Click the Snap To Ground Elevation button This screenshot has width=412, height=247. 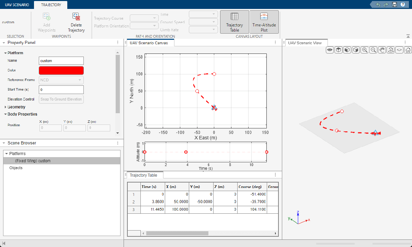click(61, 99)
